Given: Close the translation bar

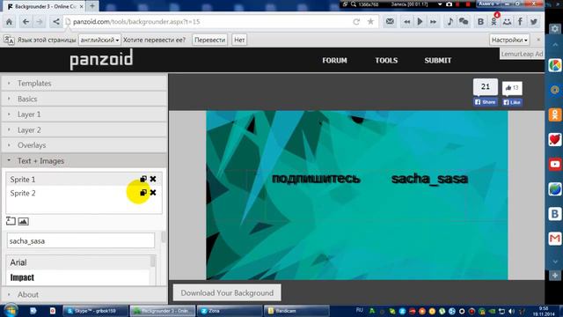Looking at the screenshot, I should [538, 40].
